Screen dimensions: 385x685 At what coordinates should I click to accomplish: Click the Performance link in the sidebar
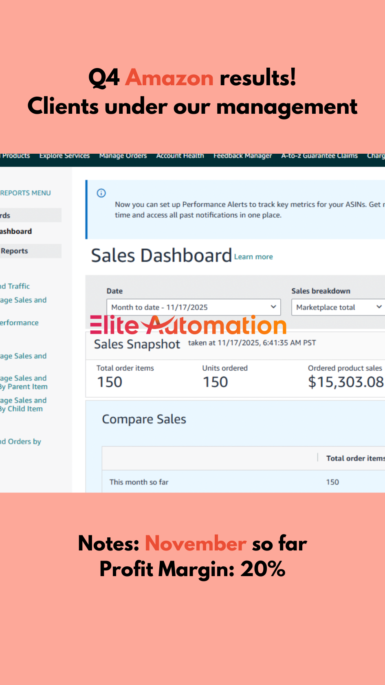[x=20, y=323]
